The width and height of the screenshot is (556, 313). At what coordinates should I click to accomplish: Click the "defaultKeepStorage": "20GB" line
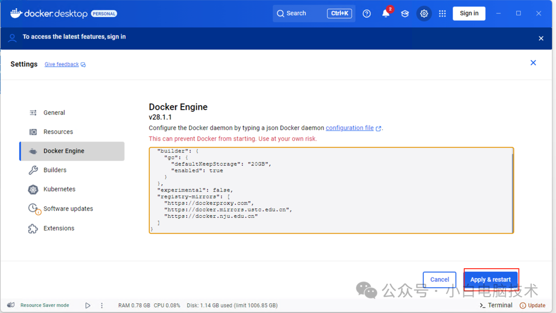[x=221, y=164]
